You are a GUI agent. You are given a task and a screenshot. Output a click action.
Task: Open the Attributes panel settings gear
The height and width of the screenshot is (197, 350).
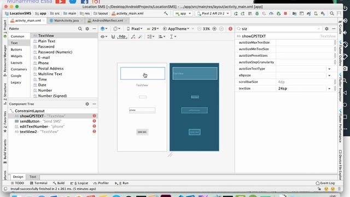[327, 28]
